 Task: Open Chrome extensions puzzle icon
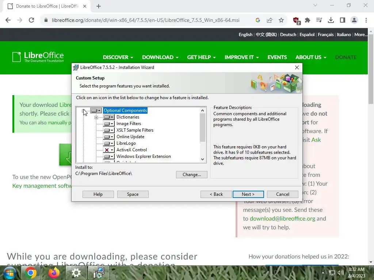(x=308, y=20)
